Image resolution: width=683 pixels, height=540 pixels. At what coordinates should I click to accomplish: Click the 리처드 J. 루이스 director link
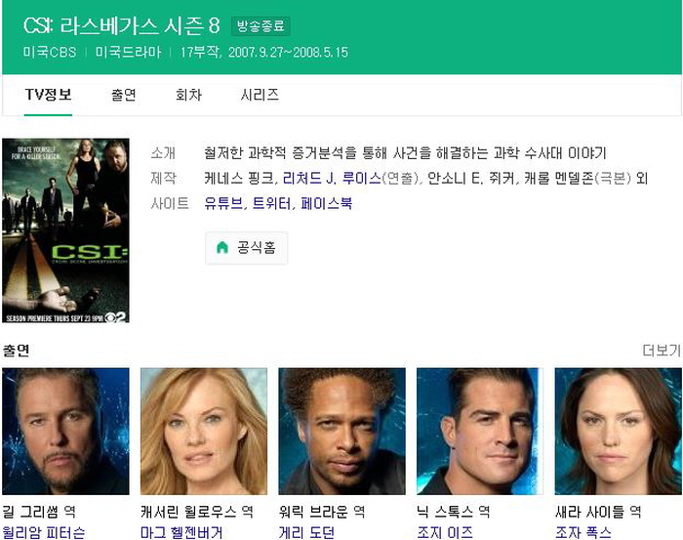[x=332, y=179]
